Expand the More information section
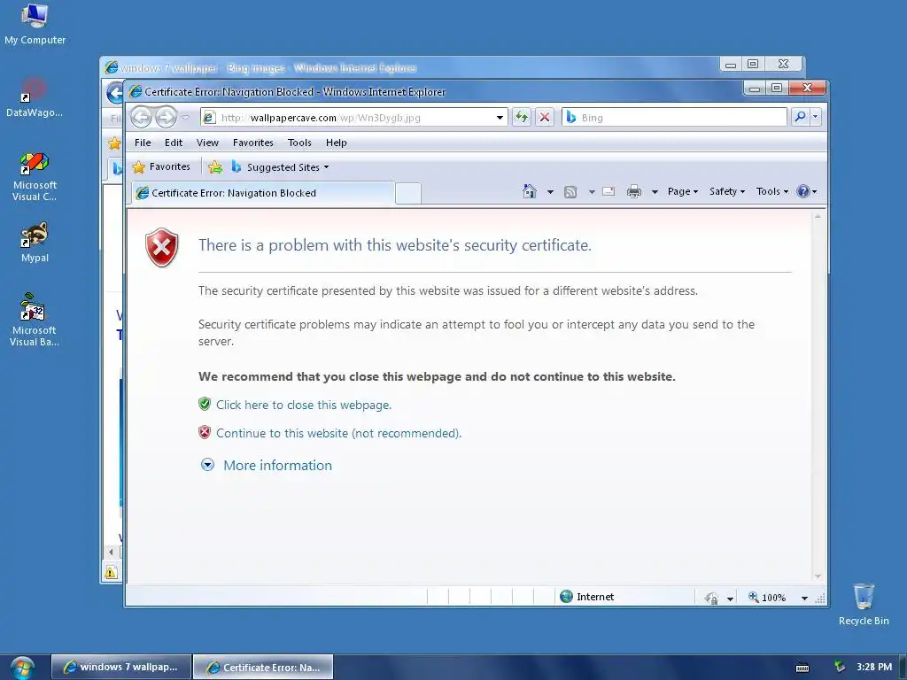 coord(266,466)
